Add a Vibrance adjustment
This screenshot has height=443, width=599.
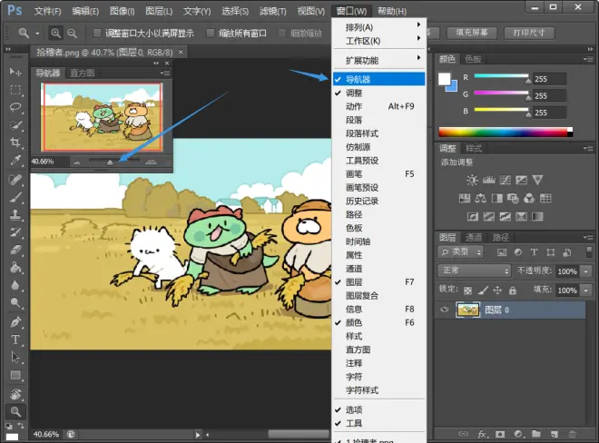coord(537,180)
